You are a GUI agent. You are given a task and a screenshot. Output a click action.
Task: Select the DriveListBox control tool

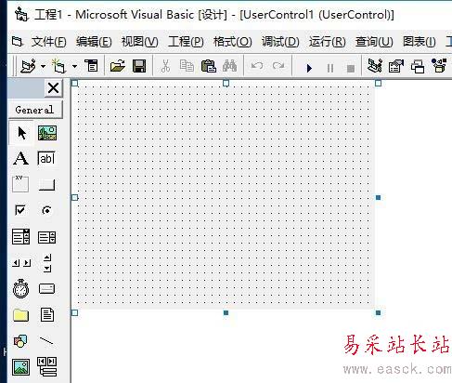coord(46,288)
